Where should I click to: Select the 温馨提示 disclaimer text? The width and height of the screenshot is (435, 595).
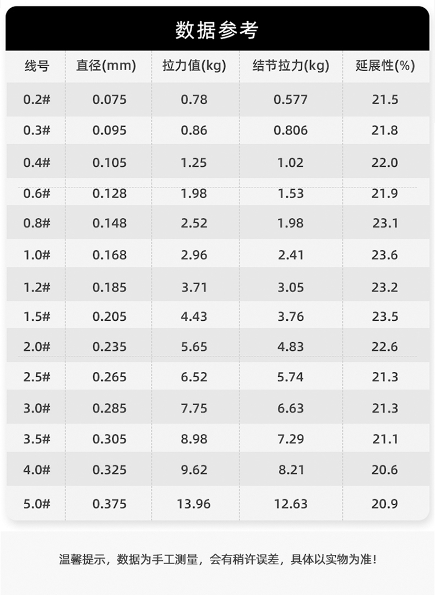point(218,559)
